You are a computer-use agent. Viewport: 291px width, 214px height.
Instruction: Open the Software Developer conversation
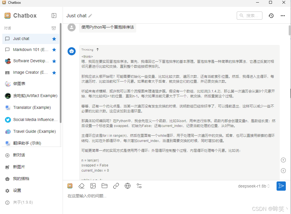31,61
